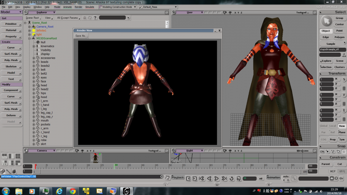
Task: Maximize viewport B with its corner icon
Action: (314, 13)
